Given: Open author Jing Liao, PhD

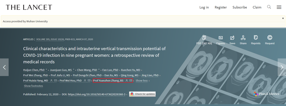Looking at the screenshot, I should 150,75.
